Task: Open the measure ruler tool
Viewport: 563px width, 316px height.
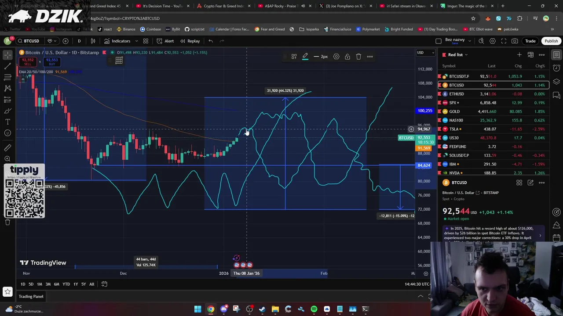Action: 7,148
